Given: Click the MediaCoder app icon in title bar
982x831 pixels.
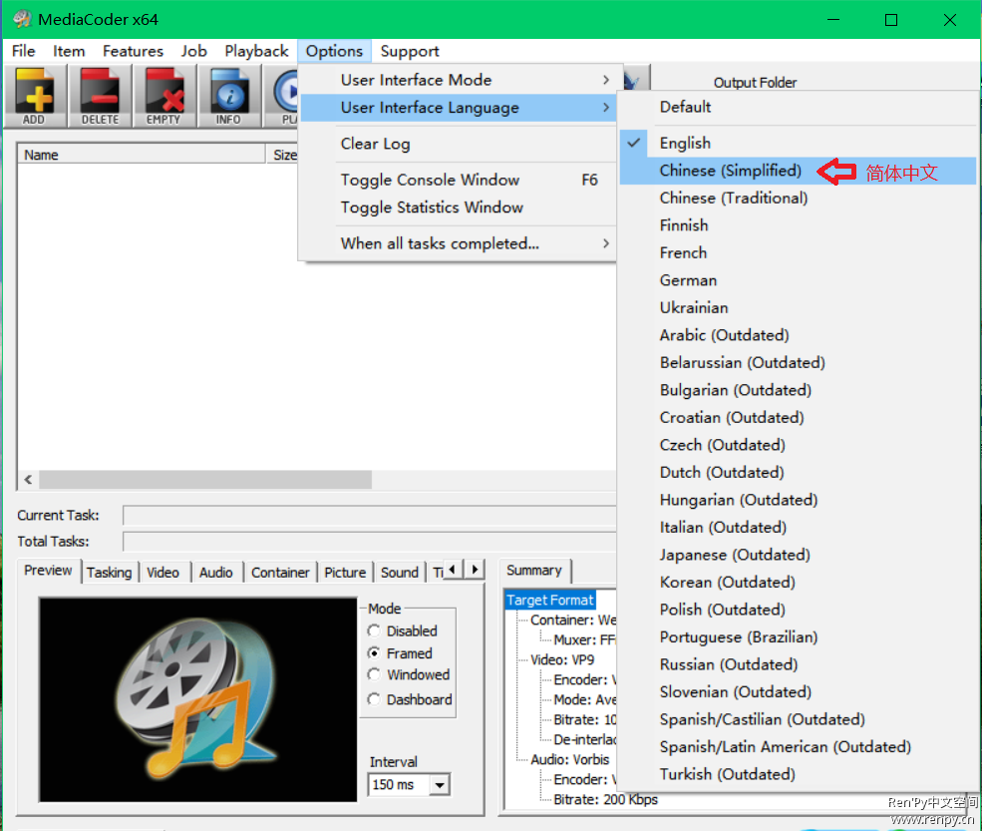Looking at the screenshot, I should pyautogui.click(x=22, y=19).
